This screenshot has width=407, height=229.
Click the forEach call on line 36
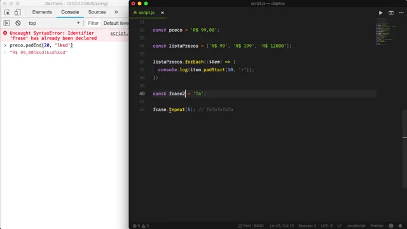pos(195,62)
